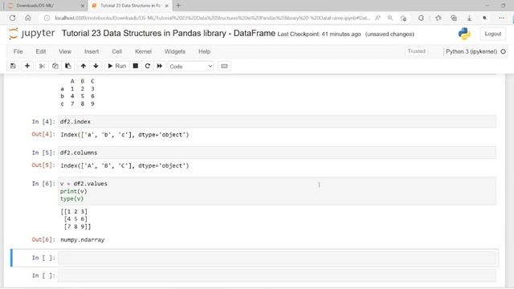This screenshot has height=289, width=514.
Task: Click the Trusted notebook indicator
Action: (416, 51)
